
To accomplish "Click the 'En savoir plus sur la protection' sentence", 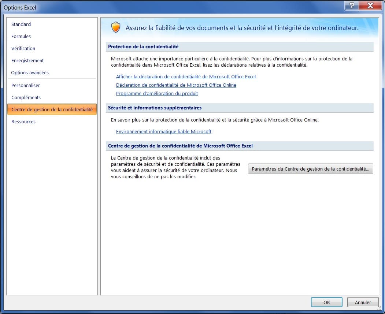I will tap(215, 120).
